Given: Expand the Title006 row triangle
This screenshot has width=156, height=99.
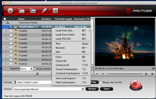Looking at the screenshot, I should click(6, 47).
